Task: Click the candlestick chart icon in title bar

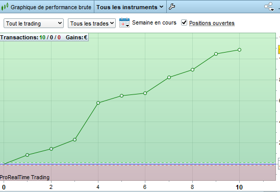Action: [x=5, y=7]
